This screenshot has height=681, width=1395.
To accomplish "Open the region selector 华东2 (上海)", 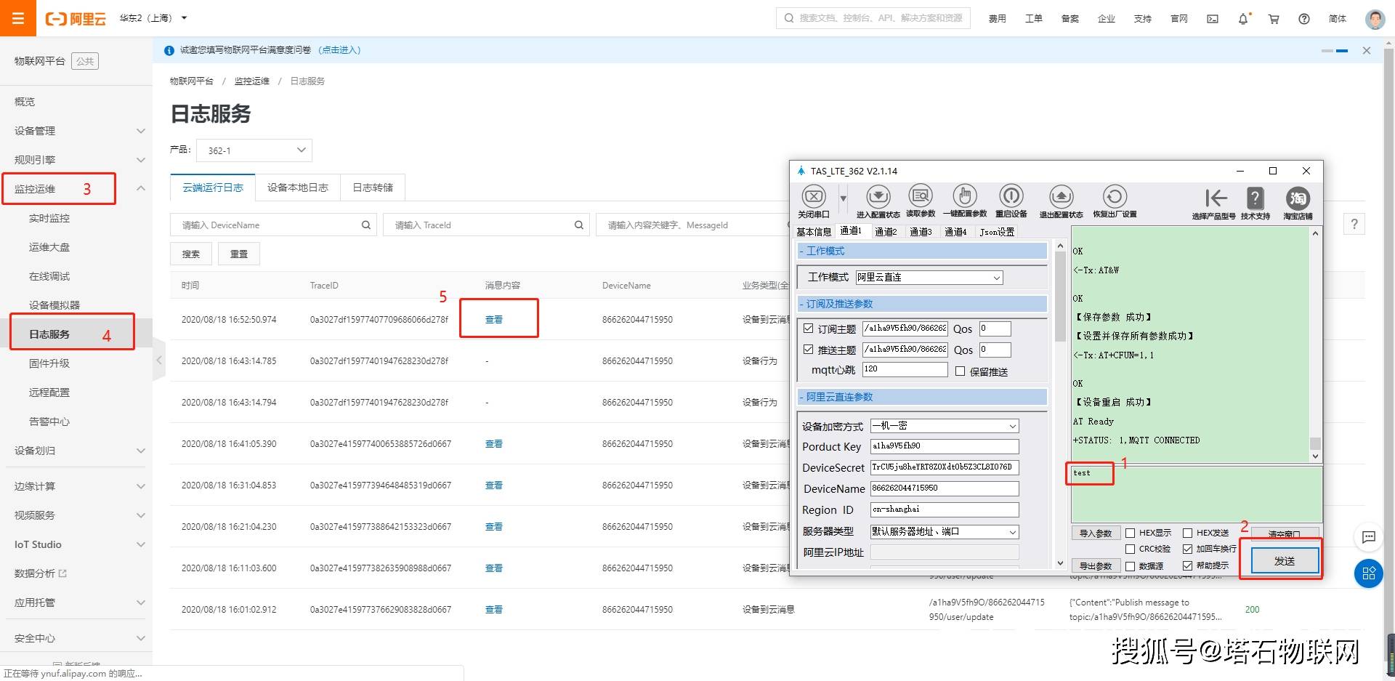I will coord(153,18).
